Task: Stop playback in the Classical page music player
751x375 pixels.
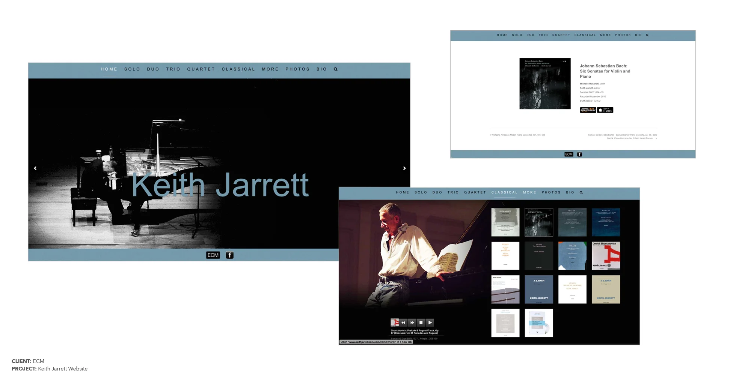Action: pyautogui.click(x=421, y=322)
